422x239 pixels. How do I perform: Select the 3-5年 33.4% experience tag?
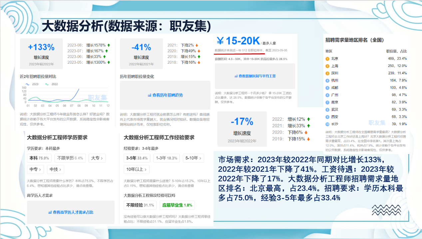[137, 158]
